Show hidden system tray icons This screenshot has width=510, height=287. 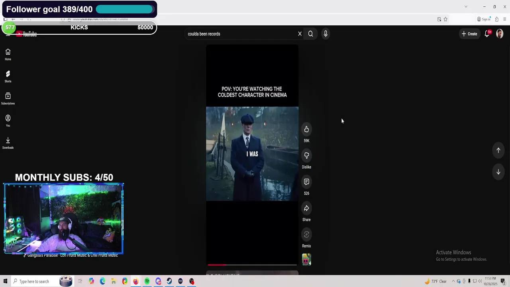[x=453, y=281]
